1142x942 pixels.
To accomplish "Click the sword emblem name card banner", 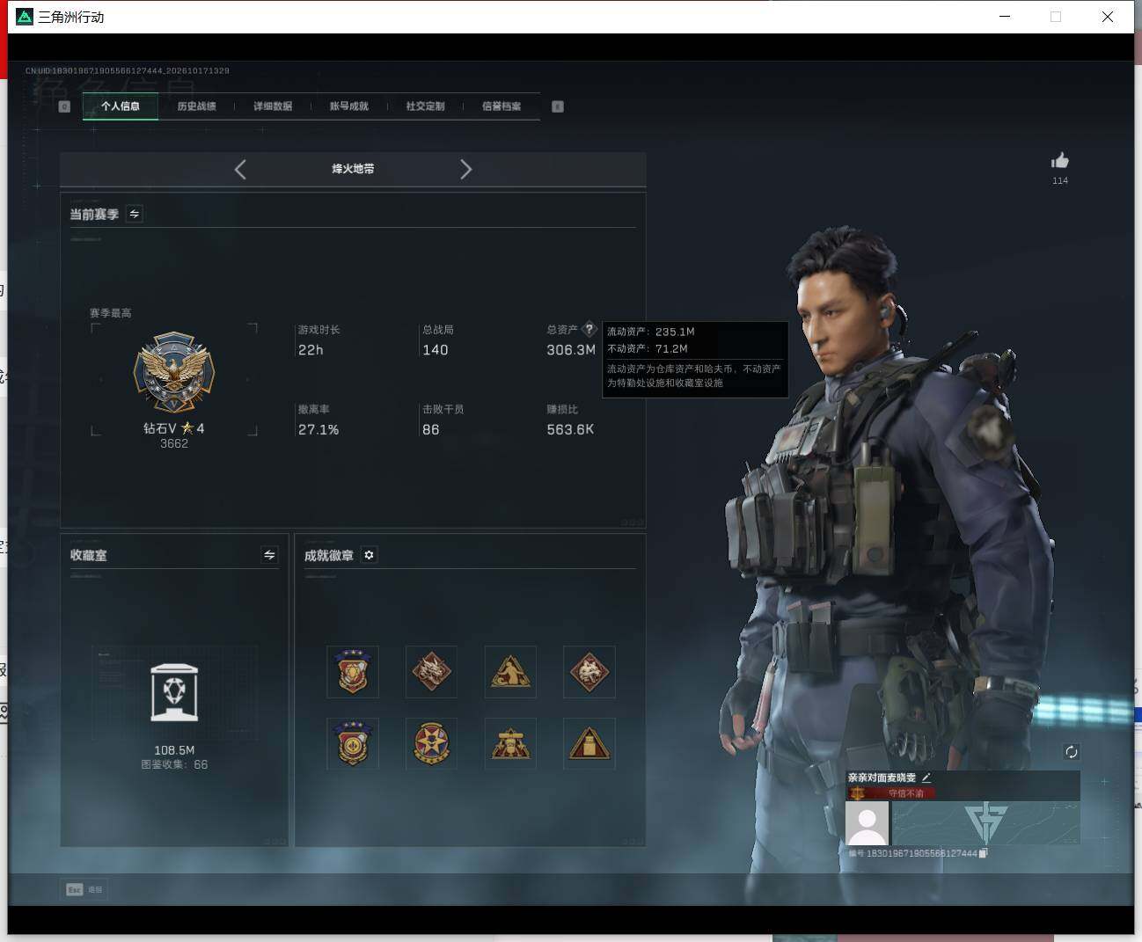I will (986, 823).
